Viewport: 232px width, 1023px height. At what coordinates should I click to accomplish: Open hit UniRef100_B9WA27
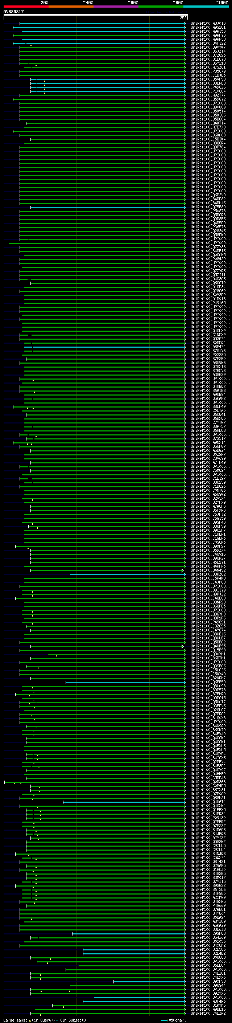(208, 558)
